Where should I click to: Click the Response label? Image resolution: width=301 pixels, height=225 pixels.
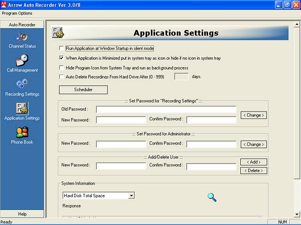72,206
